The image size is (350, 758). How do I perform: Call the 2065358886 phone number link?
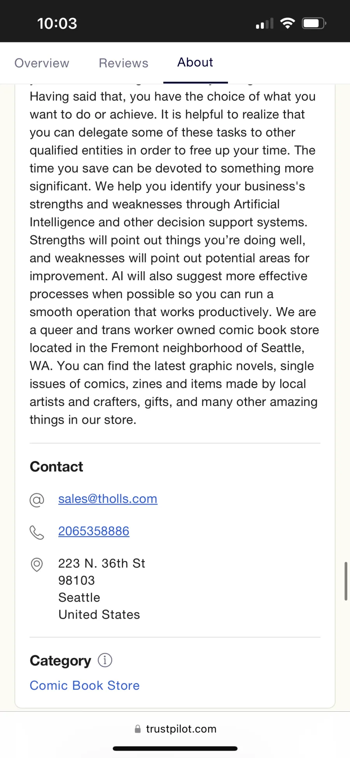[x=94, y=531]
